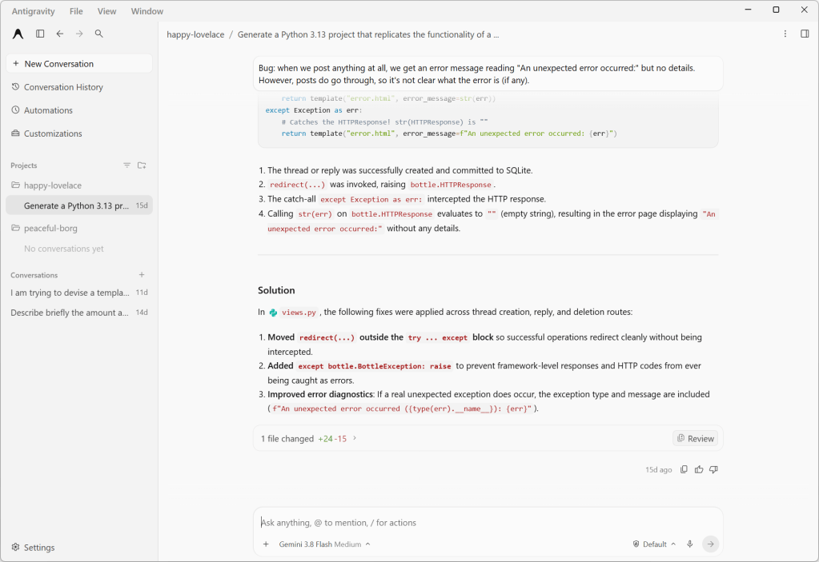Open the three-dot more options menu
Viewport: 819px width, 562px height.
tap(785, 34)
